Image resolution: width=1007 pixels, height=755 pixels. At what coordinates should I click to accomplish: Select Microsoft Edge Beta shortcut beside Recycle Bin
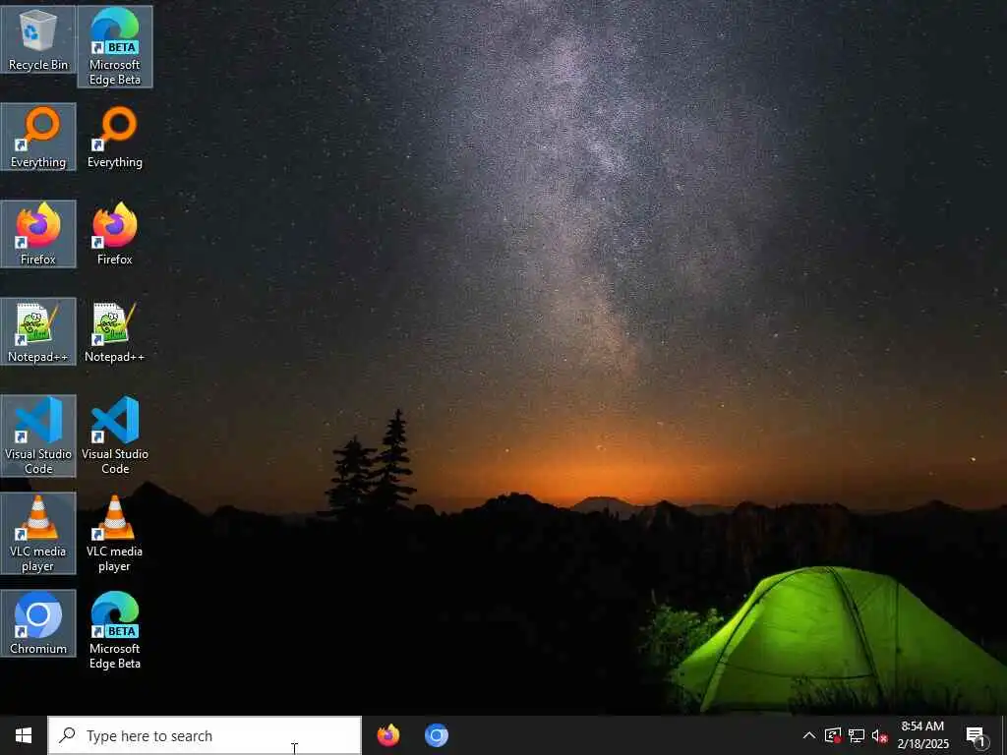[x=115, y=46]
